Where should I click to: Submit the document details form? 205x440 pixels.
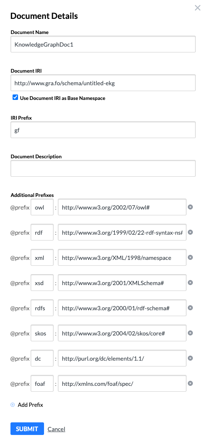[x=27, y=429]
